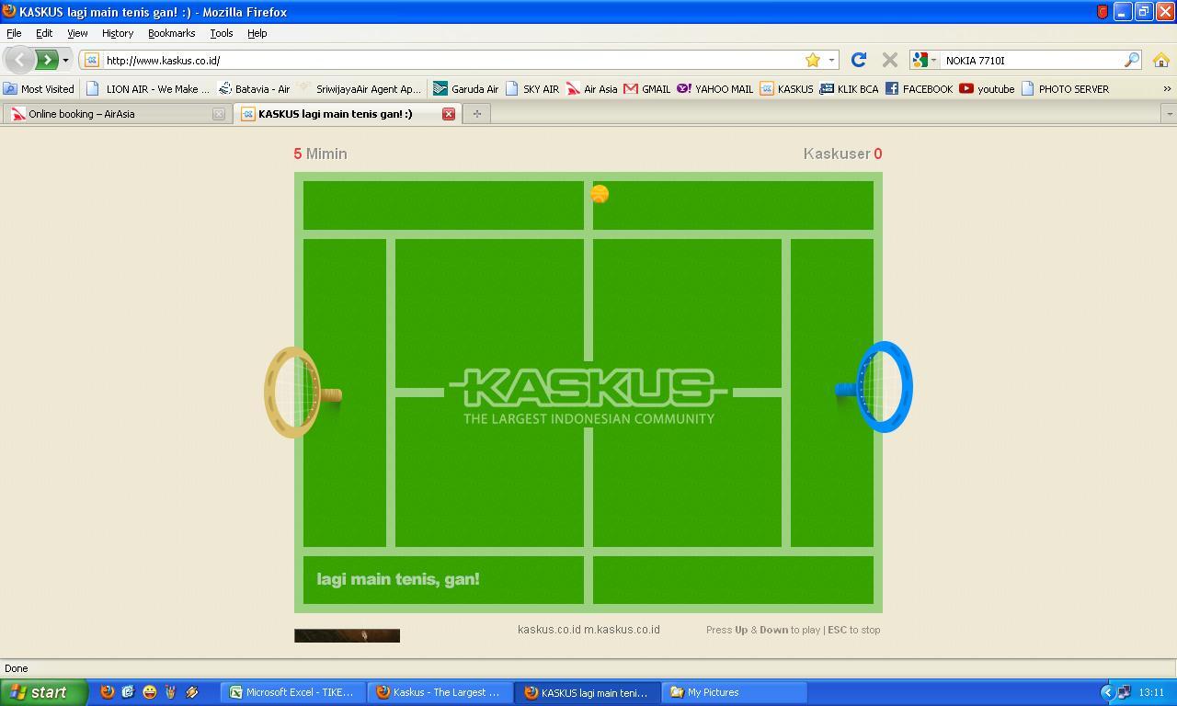Close the Online booking – AirAsia tab

218,114
